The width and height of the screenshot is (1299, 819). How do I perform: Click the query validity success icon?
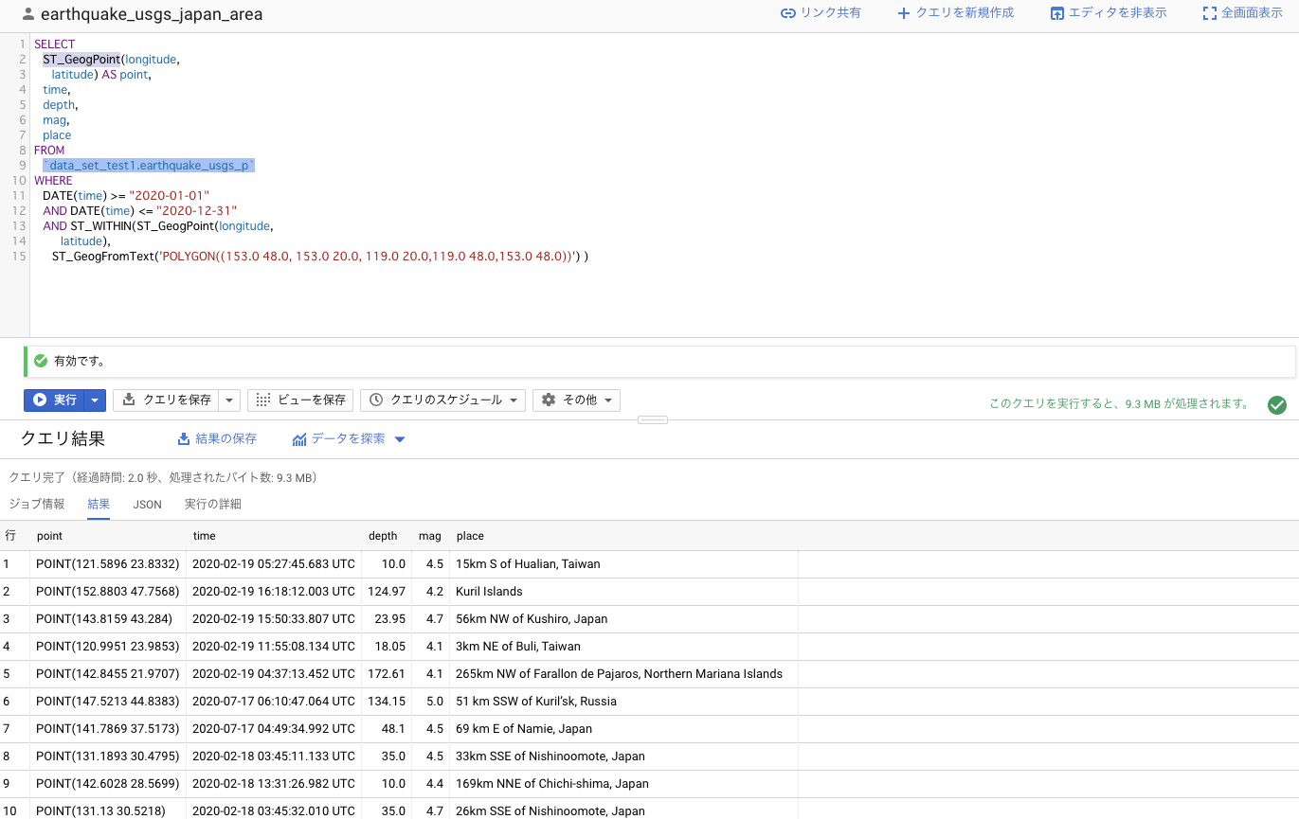[x=39, y=361]
